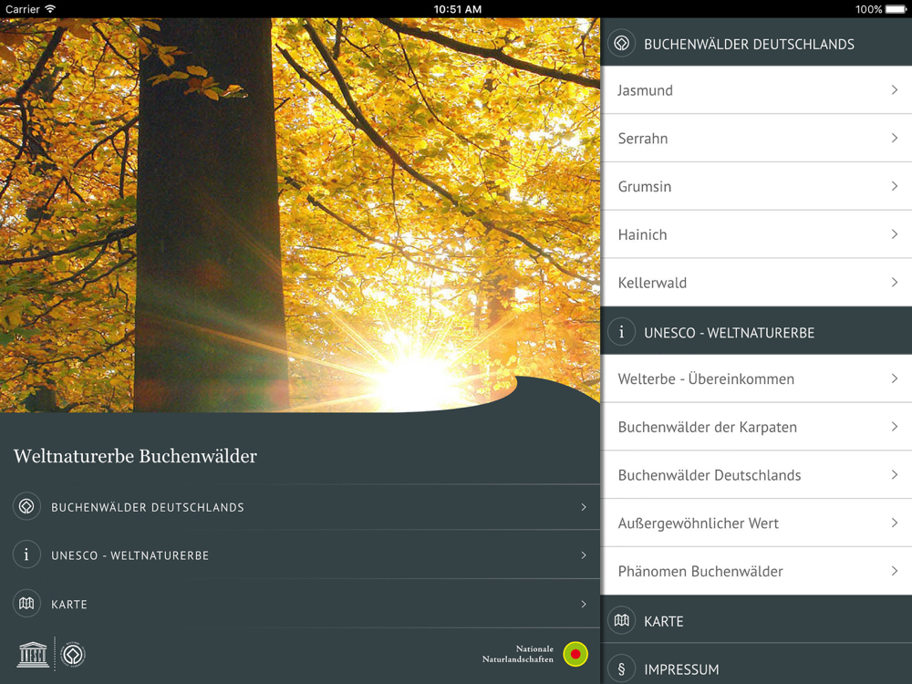
Task: Tap the Nationale Naturlandschaften text
Action: coord(518,654)
